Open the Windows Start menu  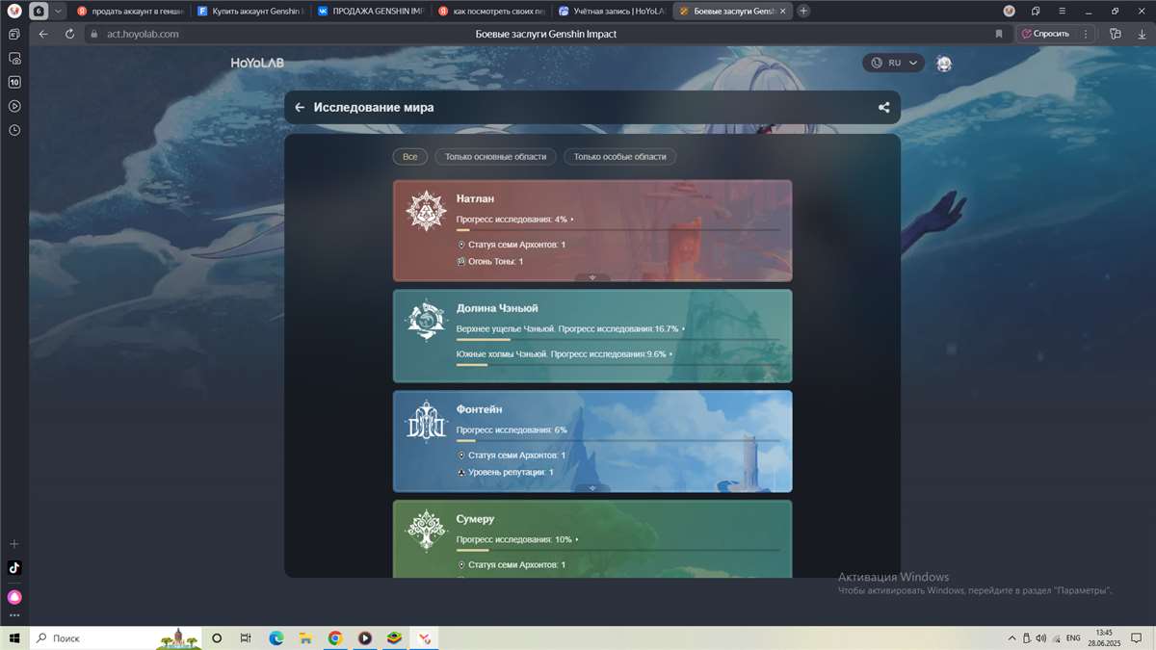14,638
